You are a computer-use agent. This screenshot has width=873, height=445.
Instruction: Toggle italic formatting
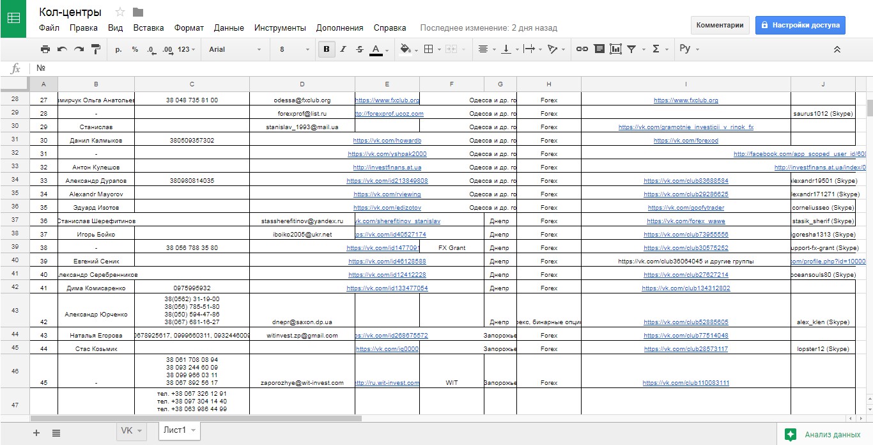343,49
